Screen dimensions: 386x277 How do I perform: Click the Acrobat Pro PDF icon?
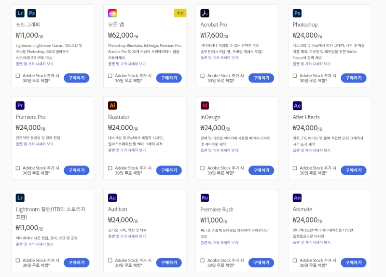click(205, 13)
